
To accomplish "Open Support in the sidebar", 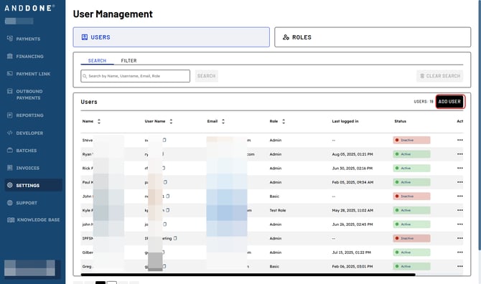I will (x=22, y=203).
